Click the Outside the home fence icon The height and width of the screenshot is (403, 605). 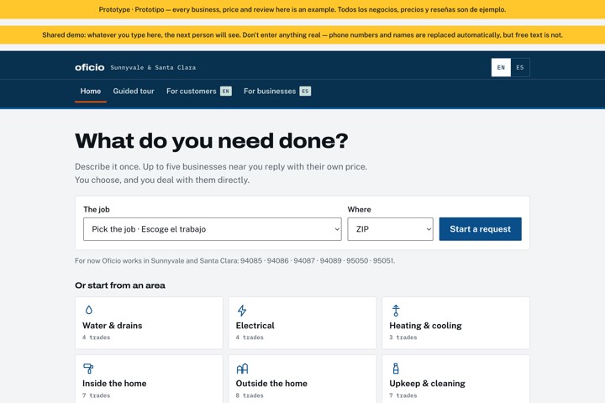point(242,369)
